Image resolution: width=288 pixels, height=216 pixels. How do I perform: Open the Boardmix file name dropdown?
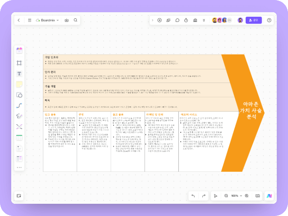point(47,20)
